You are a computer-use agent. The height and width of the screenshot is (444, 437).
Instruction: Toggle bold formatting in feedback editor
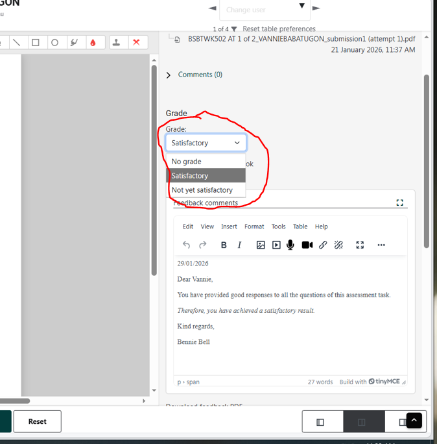(224, 245)
